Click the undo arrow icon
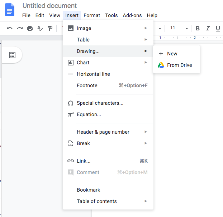The width and height of the screenshot is (223, 217). pos(10,28)
